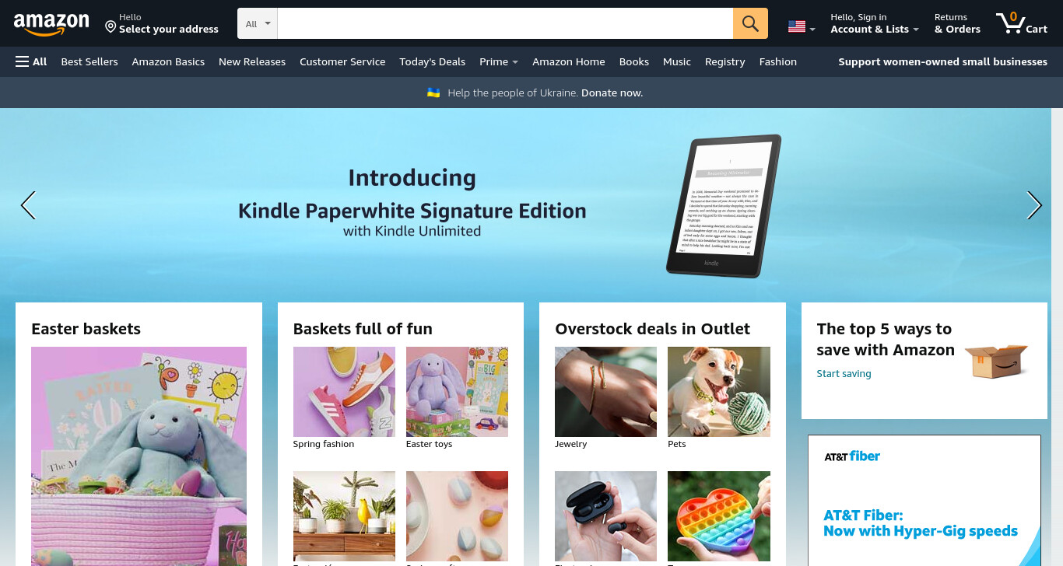Click the orange search magnifier button
This screenshot has width=1063, height=566.
[750, 23]
